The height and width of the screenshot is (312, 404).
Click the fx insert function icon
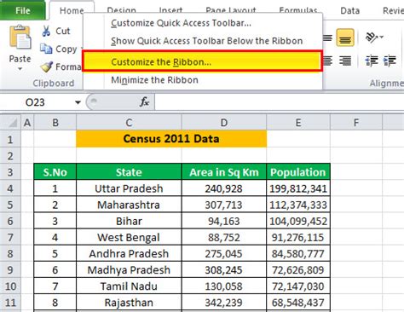(144, 101)
